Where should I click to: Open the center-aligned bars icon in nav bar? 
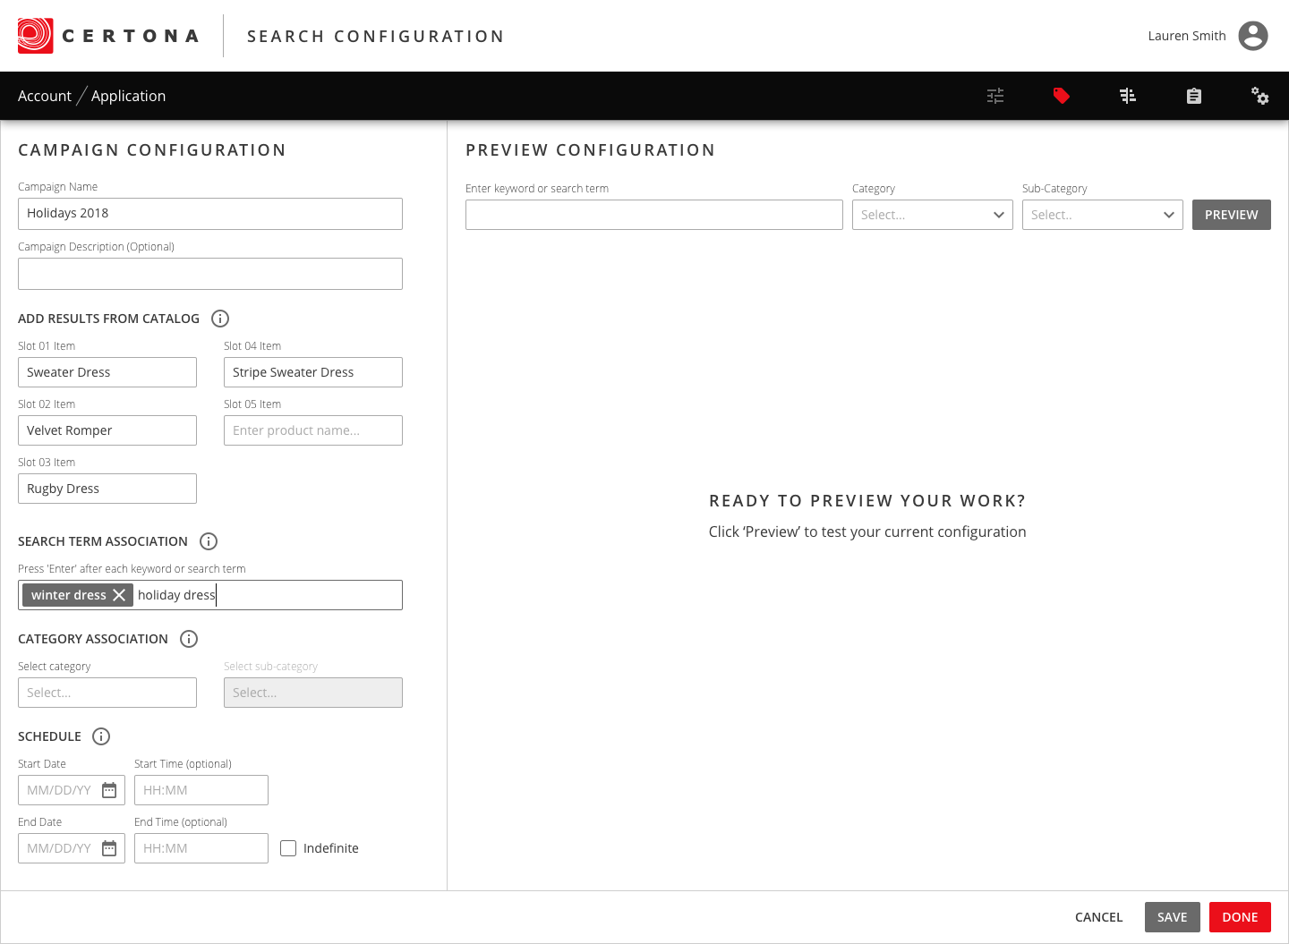tap(1128, 96)
